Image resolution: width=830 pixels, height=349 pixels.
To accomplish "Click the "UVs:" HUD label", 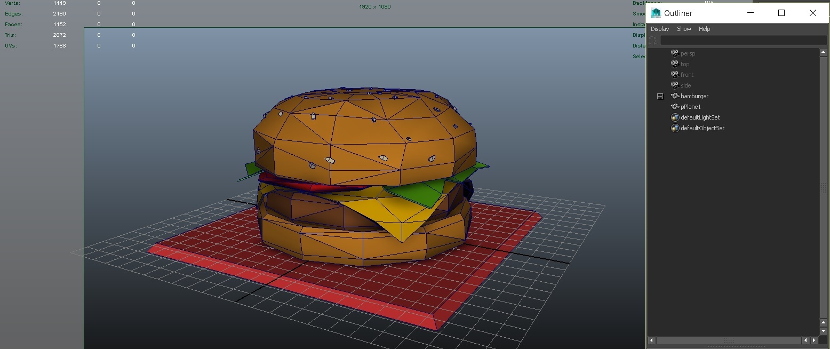I will tap(11, 45).
